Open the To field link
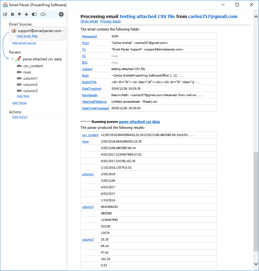The width and height of the screenshot is (259, 271). pyautogui.click(x=84, y=49)
